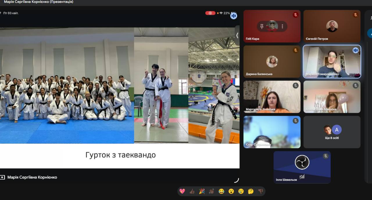This screenshot has width=372, height=200.
Task: Pin Гліб Кара's tile using the pin icon
Action: click(x=262, y=26)
